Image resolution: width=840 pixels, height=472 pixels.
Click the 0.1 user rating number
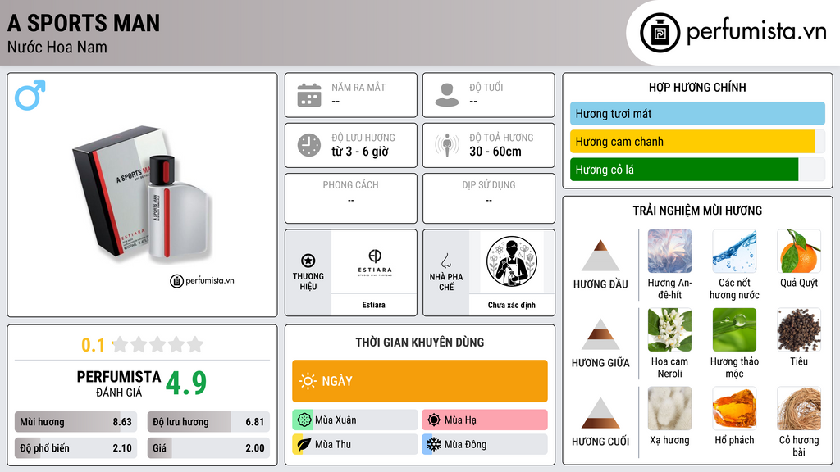click(94, 345)
